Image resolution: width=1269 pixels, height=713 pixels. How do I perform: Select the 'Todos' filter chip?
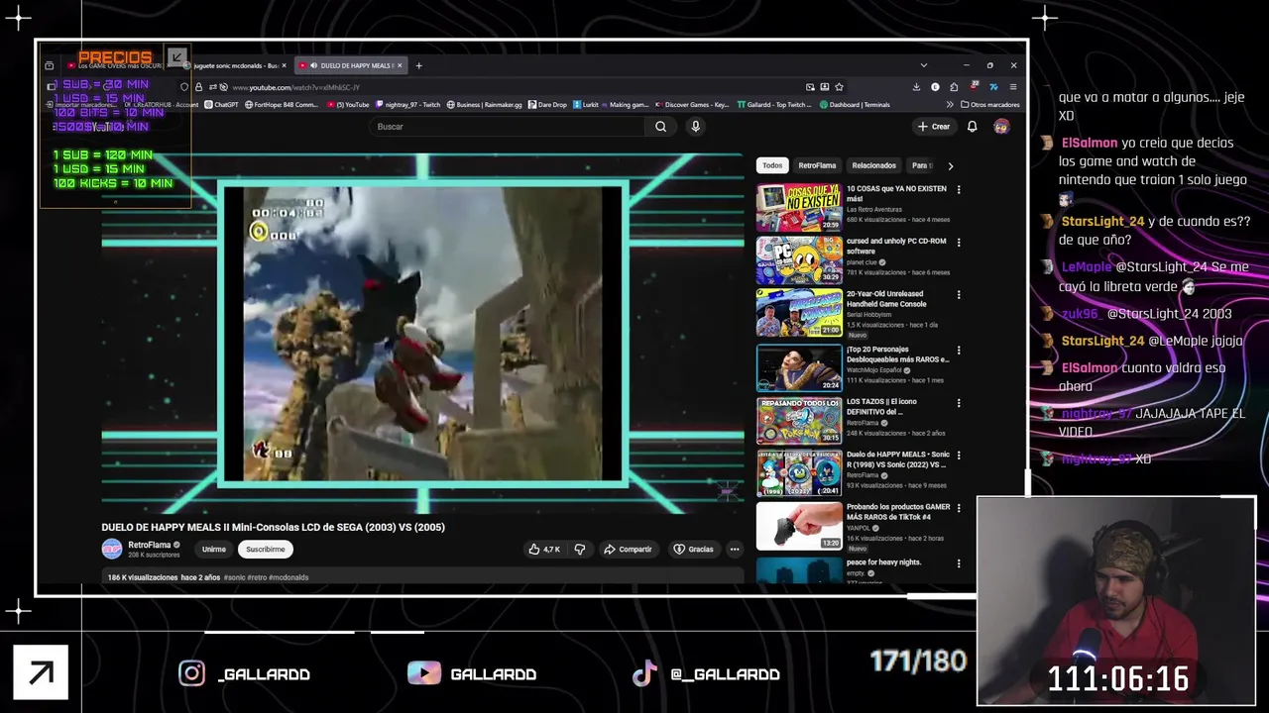coord(772,165)
